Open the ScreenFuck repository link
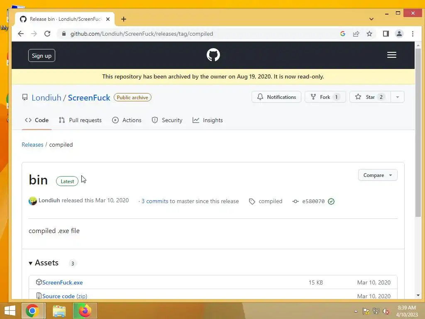 click(x=89, y=98)
